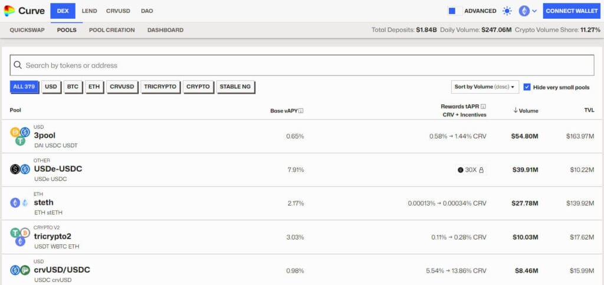Open POOL CREATION page
This screenshot has width=604, height=285.
[111, 30]
